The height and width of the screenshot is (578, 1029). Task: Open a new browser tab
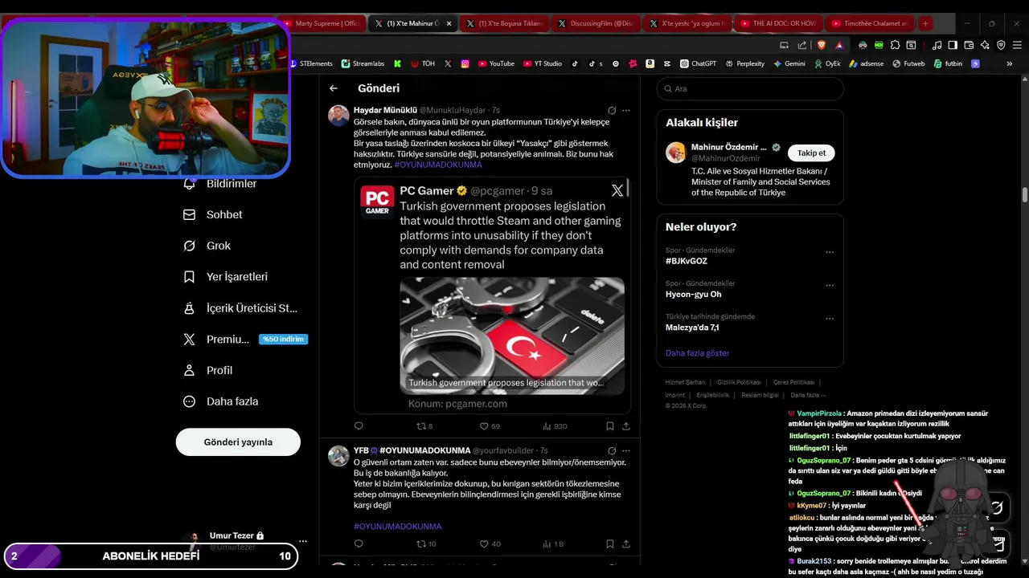(925, 23)
